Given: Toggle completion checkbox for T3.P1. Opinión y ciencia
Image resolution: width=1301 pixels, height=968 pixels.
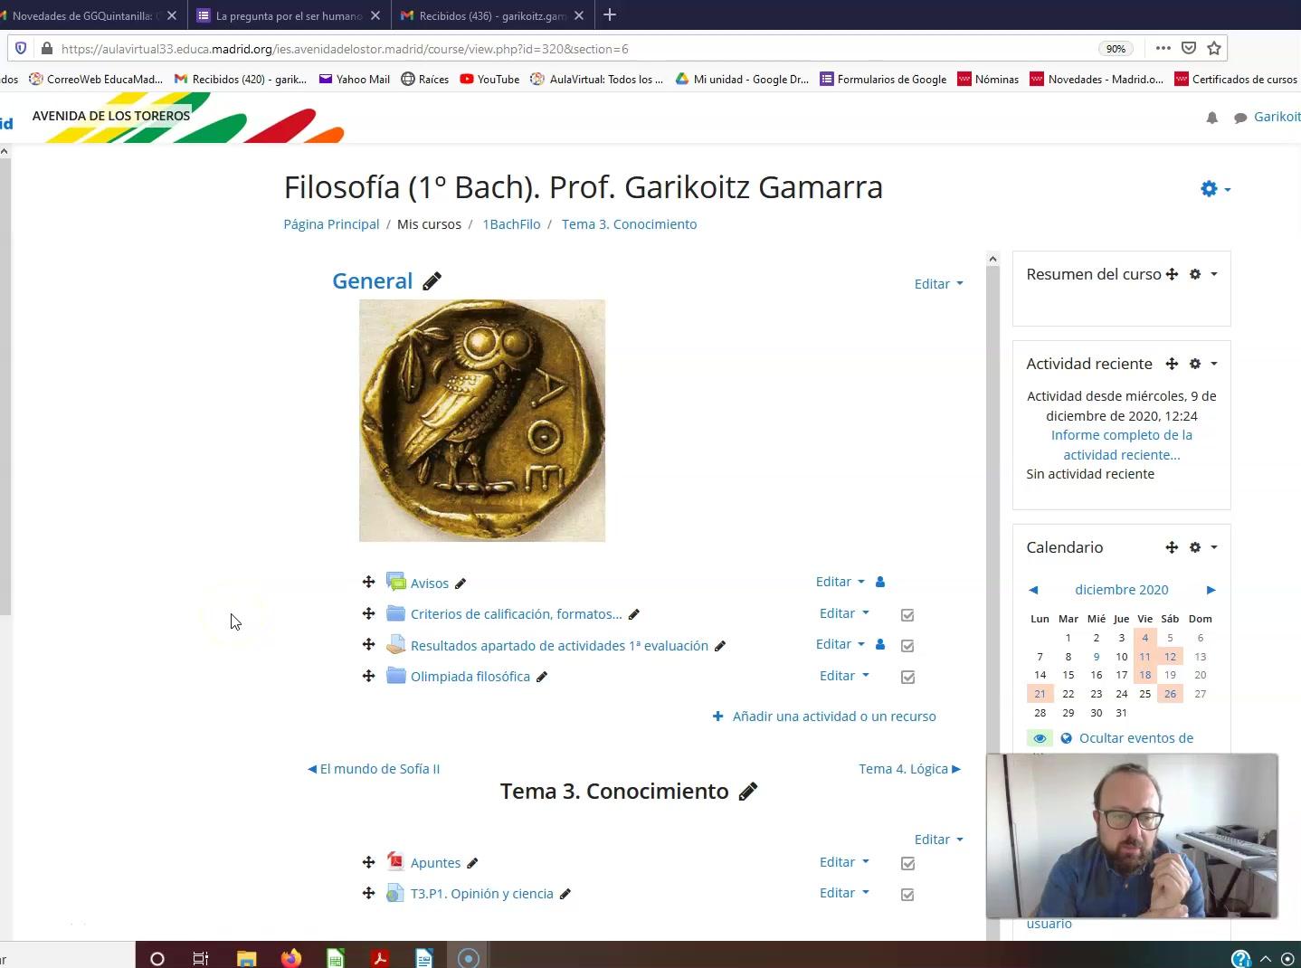Looking at the screenshot, I should (x=907, y=895).
